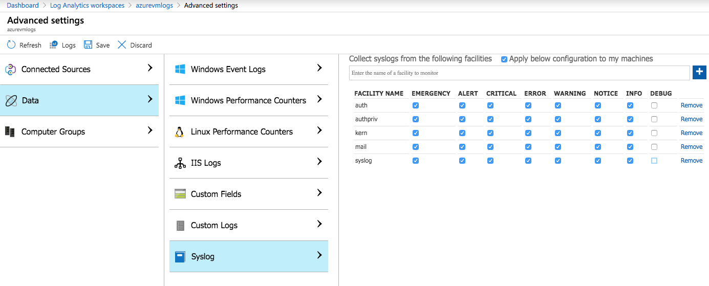
Task: Remove the syslog facility
Action: tap(692, 161)
